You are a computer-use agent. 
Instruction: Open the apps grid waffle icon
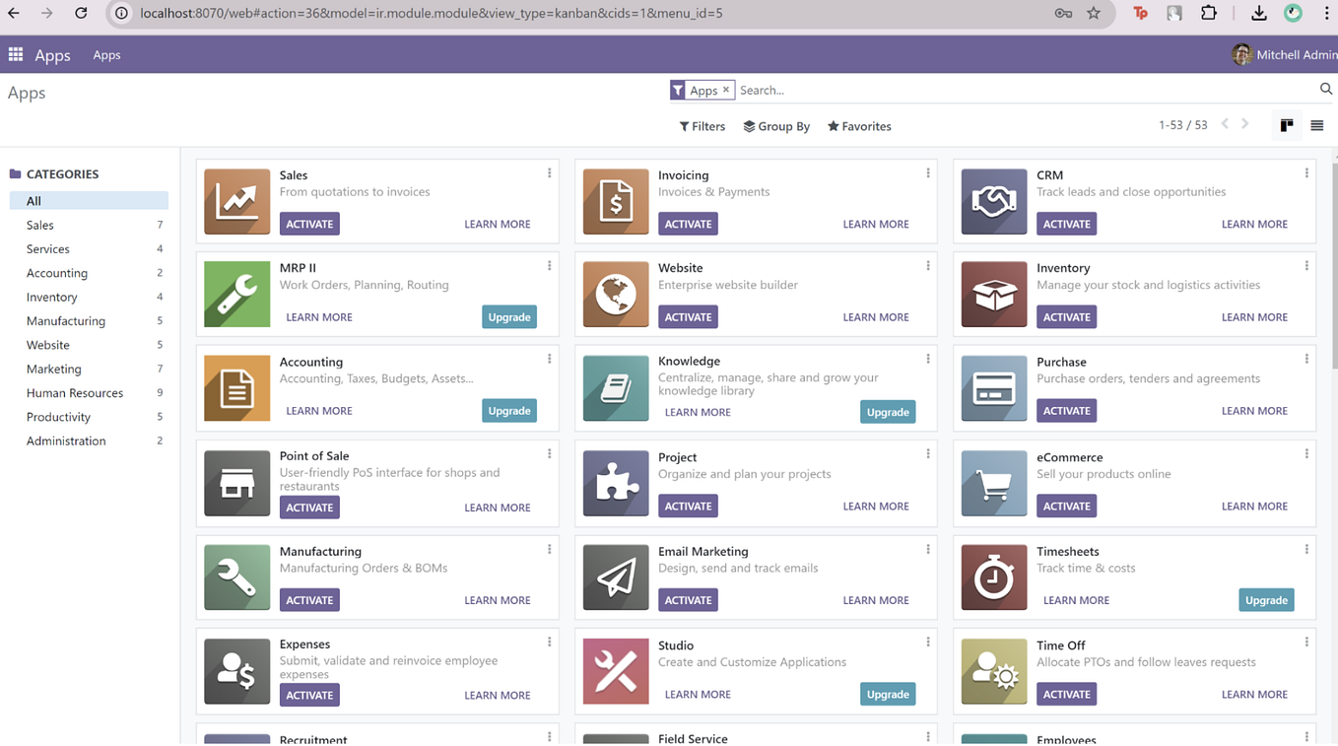(15, 54)
